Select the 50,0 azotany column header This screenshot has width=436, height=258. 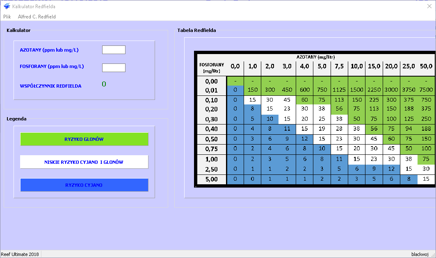426,66
